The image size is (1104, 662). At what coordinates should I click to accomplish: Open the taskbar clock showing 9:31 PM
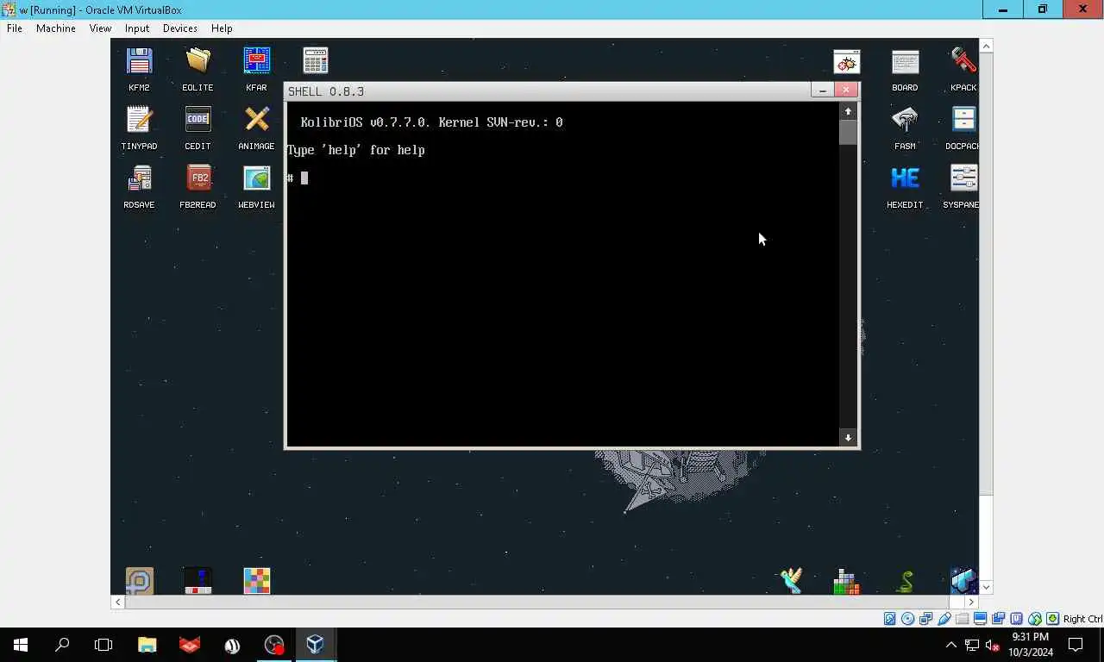click(x=1030, y=645)
